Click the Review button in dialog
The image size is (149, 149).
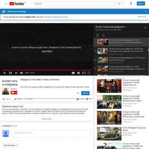click(85, 93)
